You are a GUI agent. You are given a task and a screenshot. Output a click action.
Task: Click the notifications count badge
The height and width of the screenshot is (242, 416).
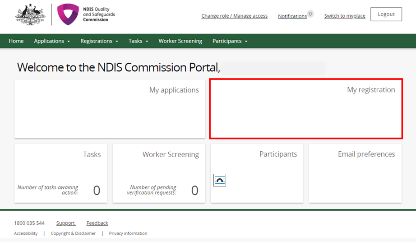(310, 14)
